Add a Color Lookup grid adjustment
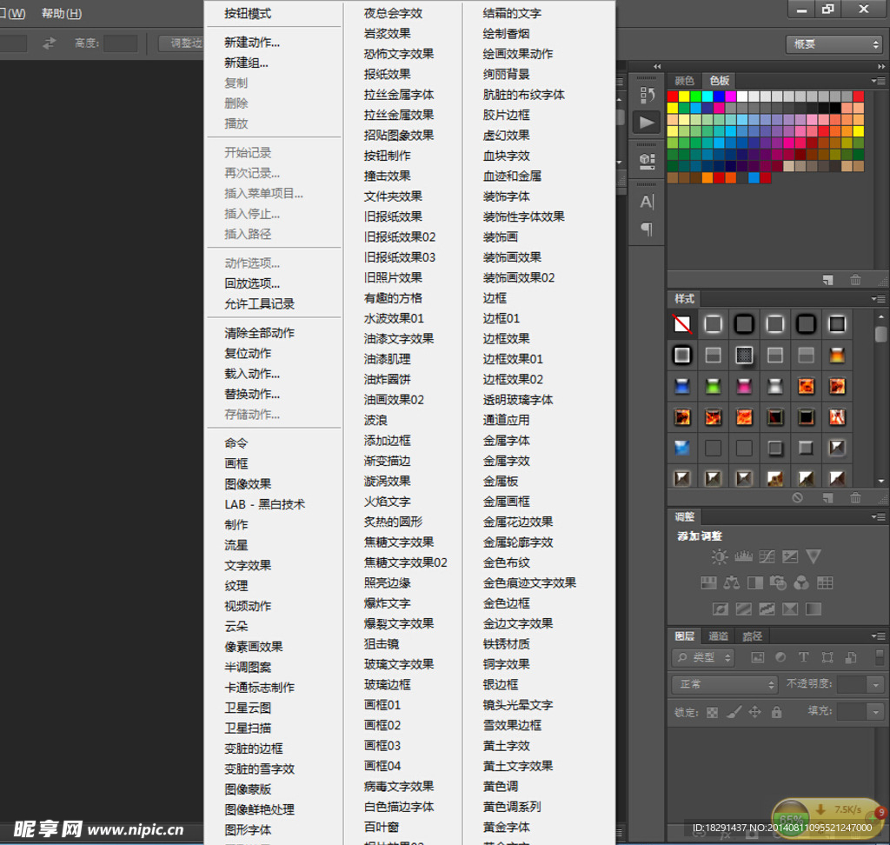 [x=825, y=582]
